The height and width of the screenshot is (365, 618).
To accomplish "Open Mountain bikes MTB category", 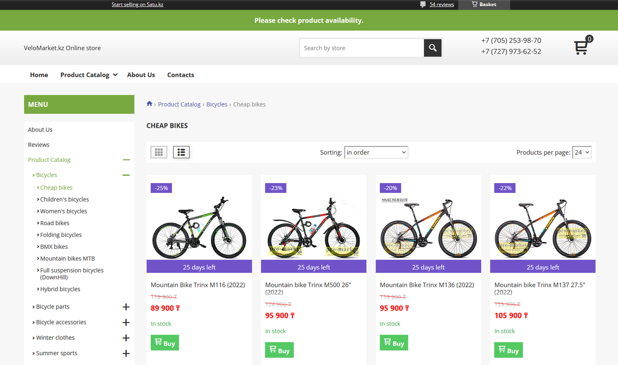I will 67,259.
